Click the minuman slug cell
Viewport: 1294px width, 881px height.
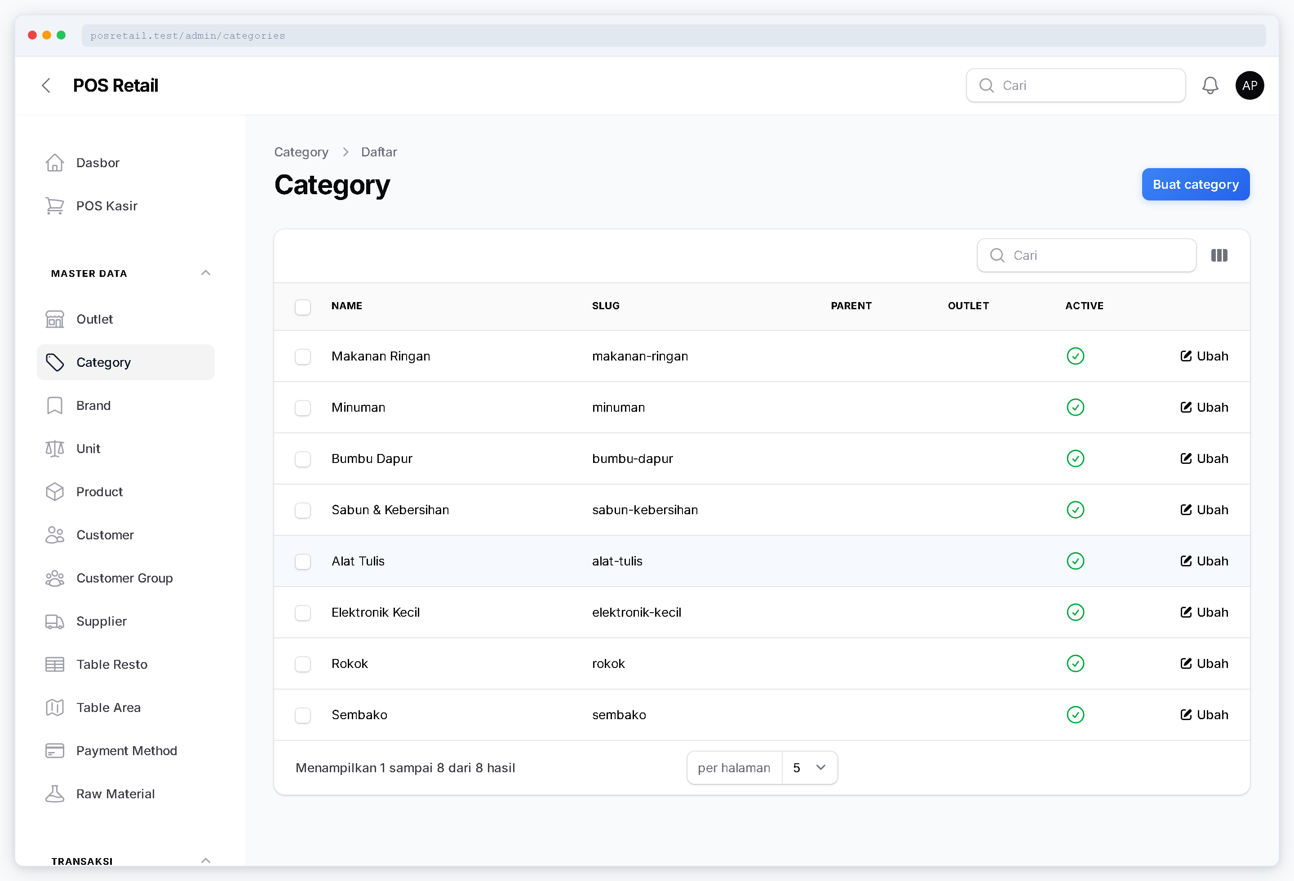point(618,408)
